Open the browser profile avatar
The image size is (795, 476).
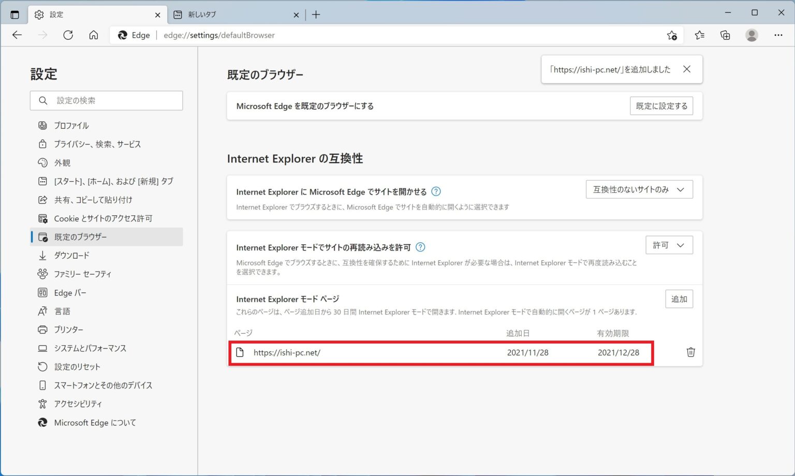752,35
